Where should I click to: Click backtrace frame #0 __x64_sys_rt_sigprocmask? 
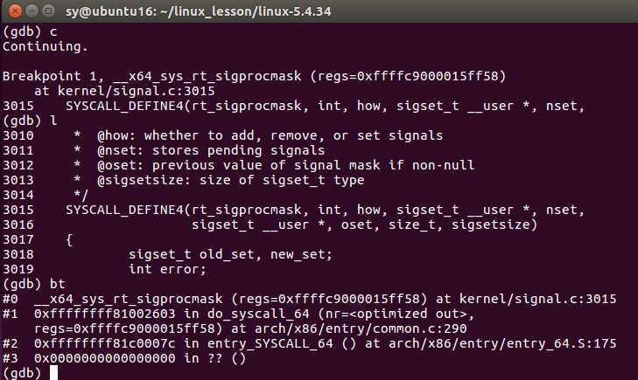coord(310,299)
